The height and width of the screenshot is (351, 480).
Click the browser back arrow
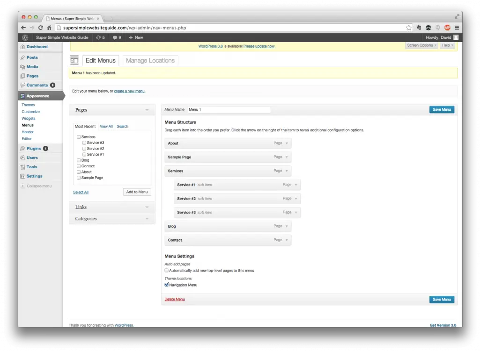click(x=23, y=28)
